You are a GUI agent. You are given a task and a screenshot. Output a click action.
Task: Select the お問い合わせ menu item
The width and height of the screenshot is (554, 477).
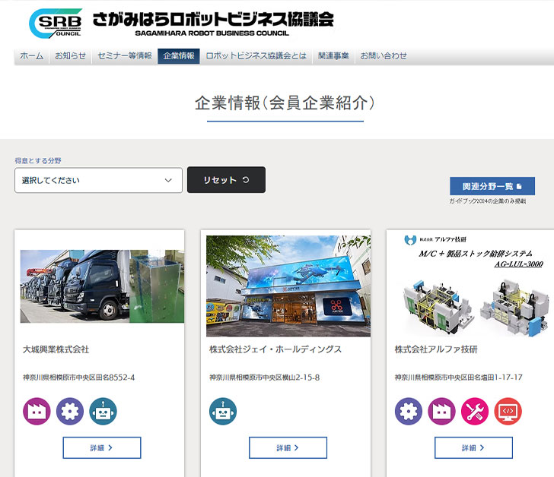(384, 56)
